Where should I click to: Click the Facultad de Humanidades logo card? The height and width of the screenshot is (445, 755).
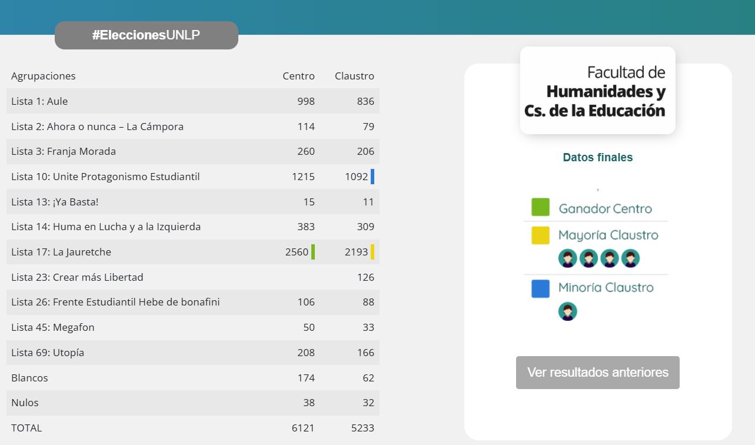click(x=597, y=90)
